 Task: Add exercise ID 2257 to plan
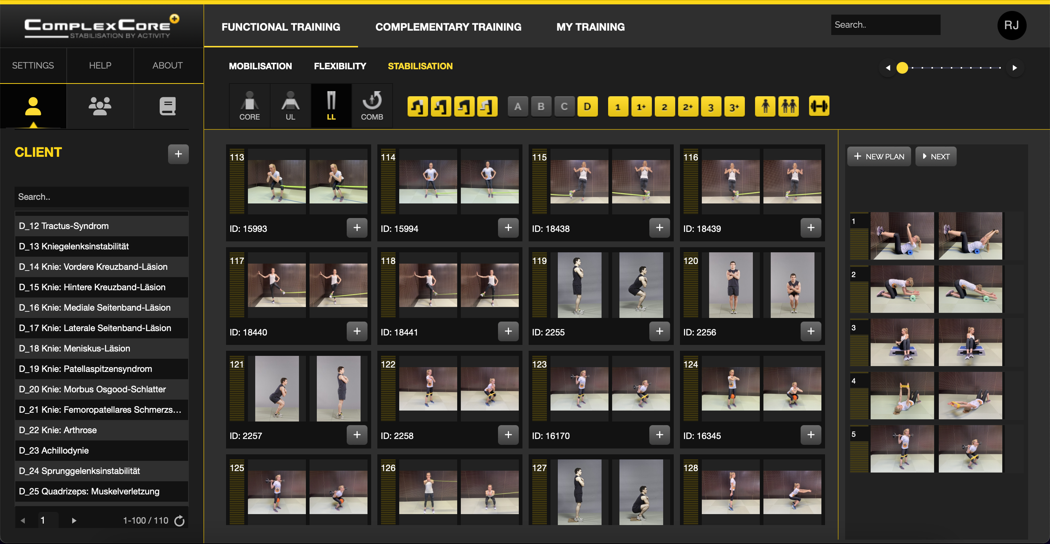(357, 434)
